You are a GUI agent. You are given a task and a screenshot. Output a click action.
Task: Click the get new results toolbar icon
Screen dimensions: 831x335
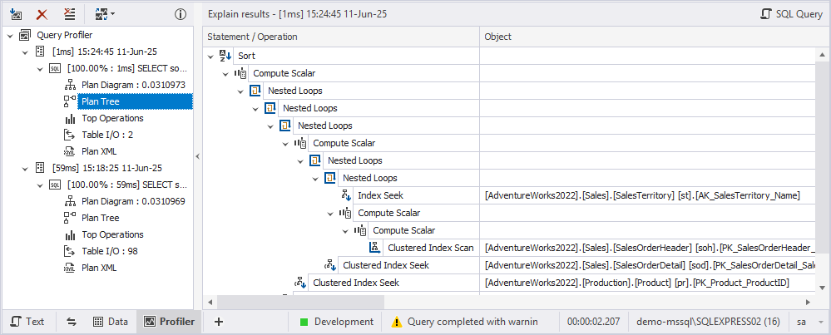[16, 14]
